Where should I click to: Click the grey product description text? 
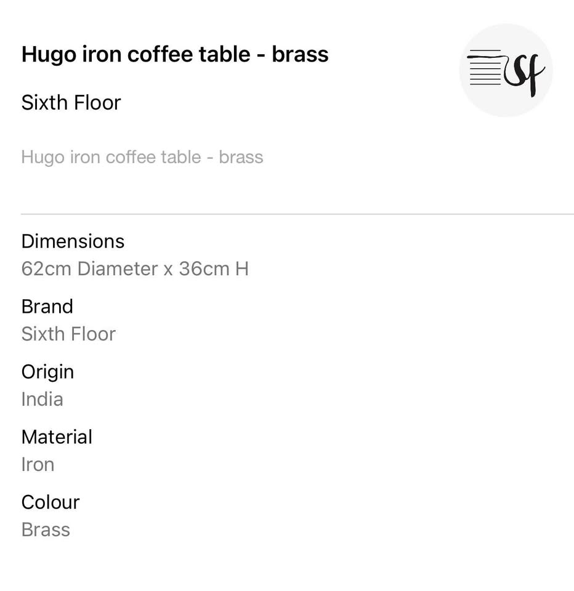point(142,157)
